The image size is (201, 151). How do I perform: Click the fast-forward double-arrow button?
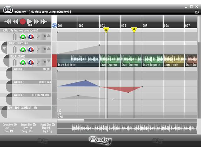(x=36, y=21)
